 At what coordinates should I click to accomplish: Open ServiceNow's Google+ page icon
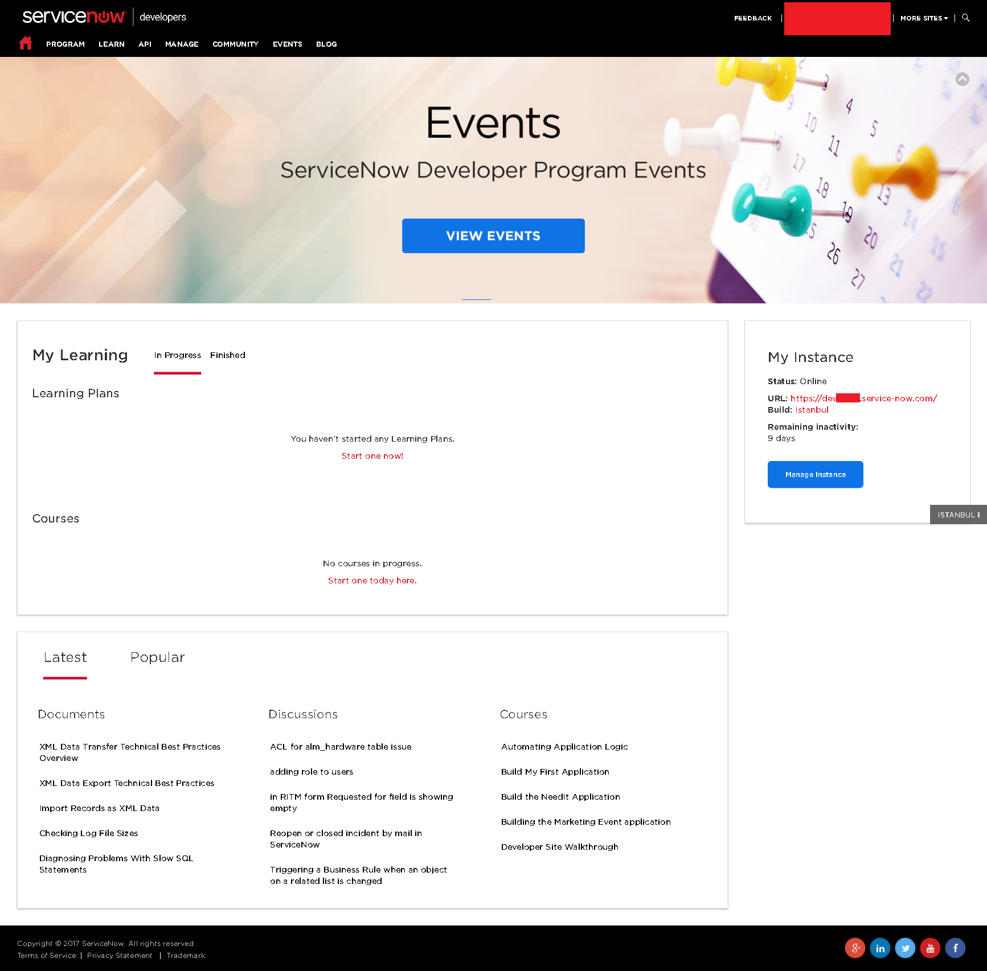pyautogui.click(x=855, y=948)
